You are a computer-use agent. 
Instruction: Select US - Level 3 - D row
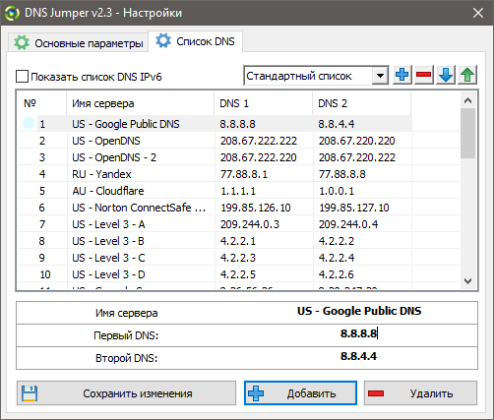[238, 274]
